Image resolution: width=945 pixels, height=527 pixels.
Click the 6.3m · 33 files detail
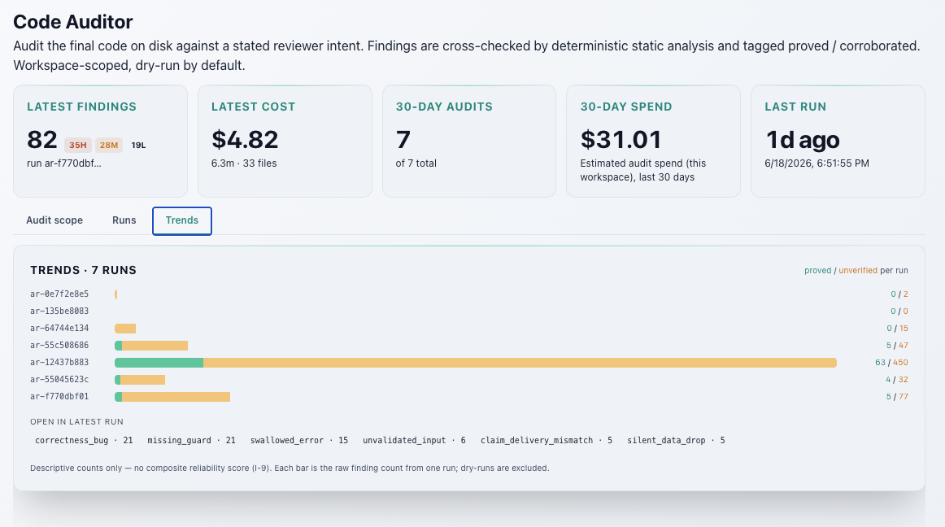point(244,163)
